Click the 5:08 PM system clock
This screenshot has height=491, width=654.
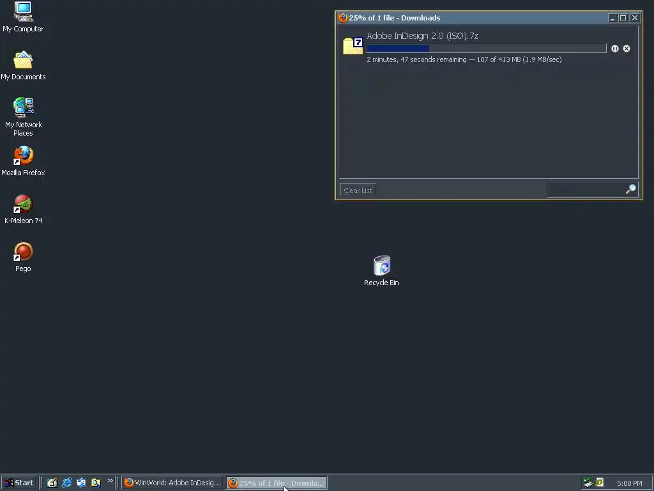(x=629, y=483)
